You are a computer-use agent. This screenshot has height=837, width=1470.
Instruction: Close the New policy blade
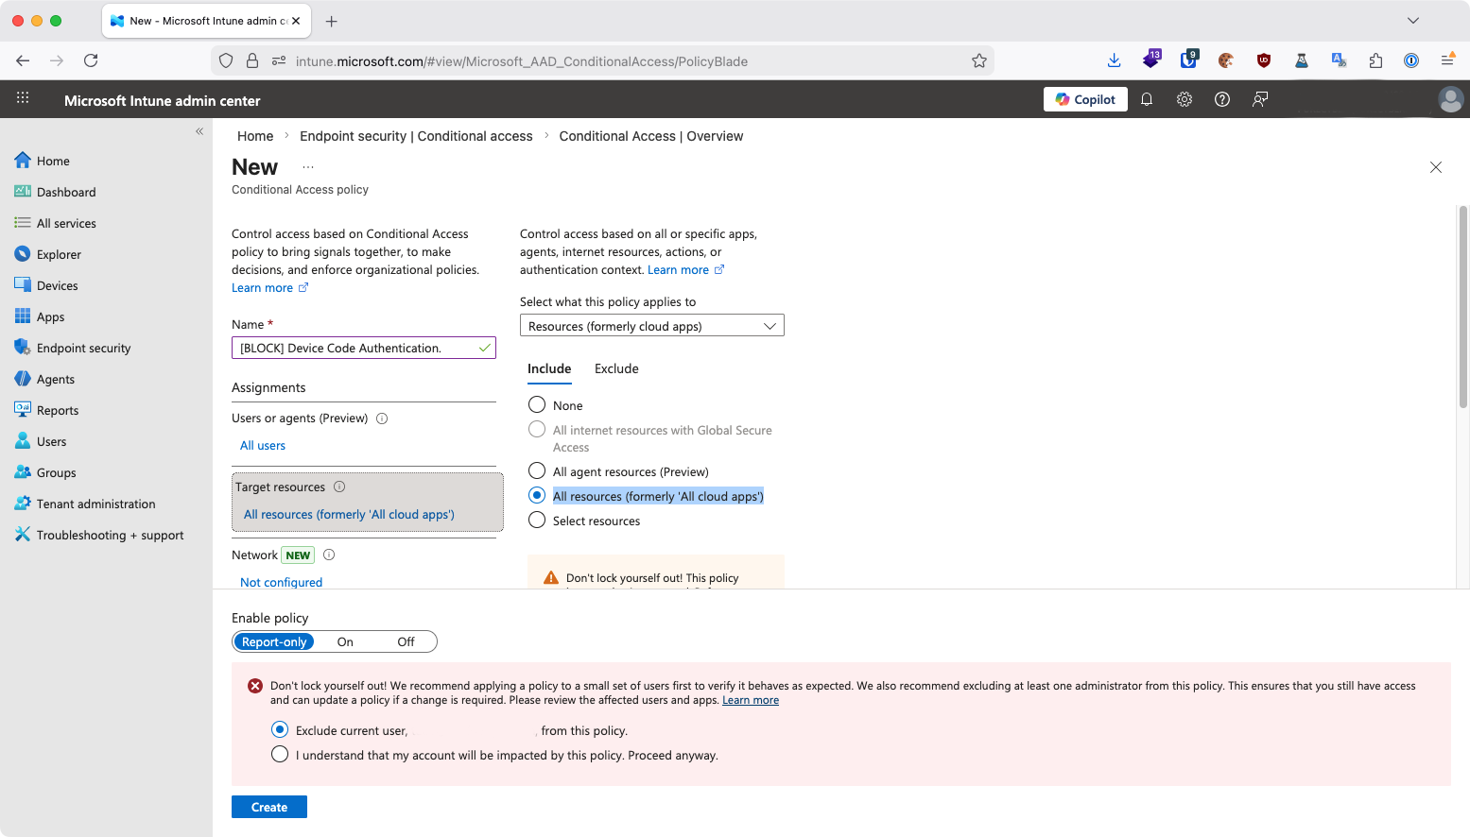pos(1436,167)
